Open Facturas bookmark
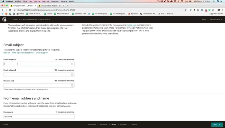 pos(48,14)
